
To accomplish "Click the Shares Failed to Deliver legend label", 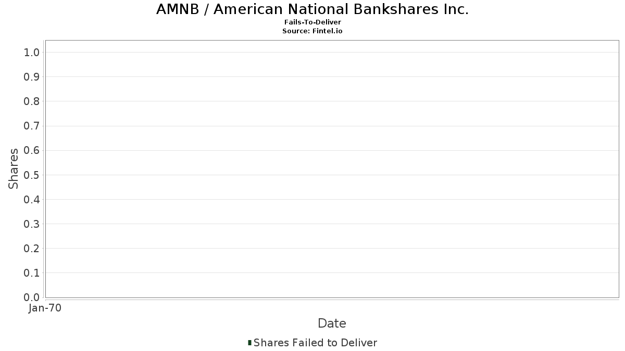I will (315, 343).
